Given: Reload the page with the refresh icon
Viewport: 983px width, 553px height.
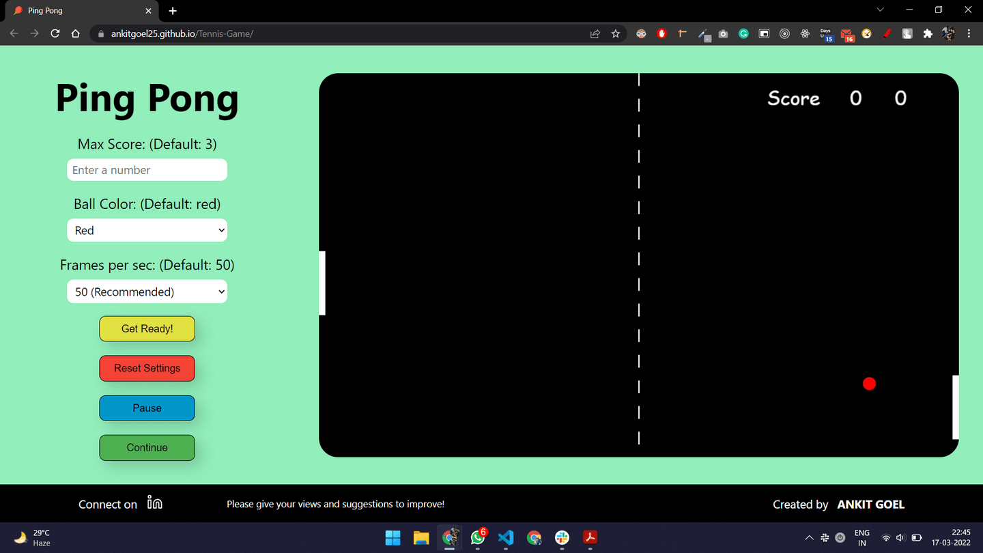Looking at the screenshot, I should click(55, 33).
